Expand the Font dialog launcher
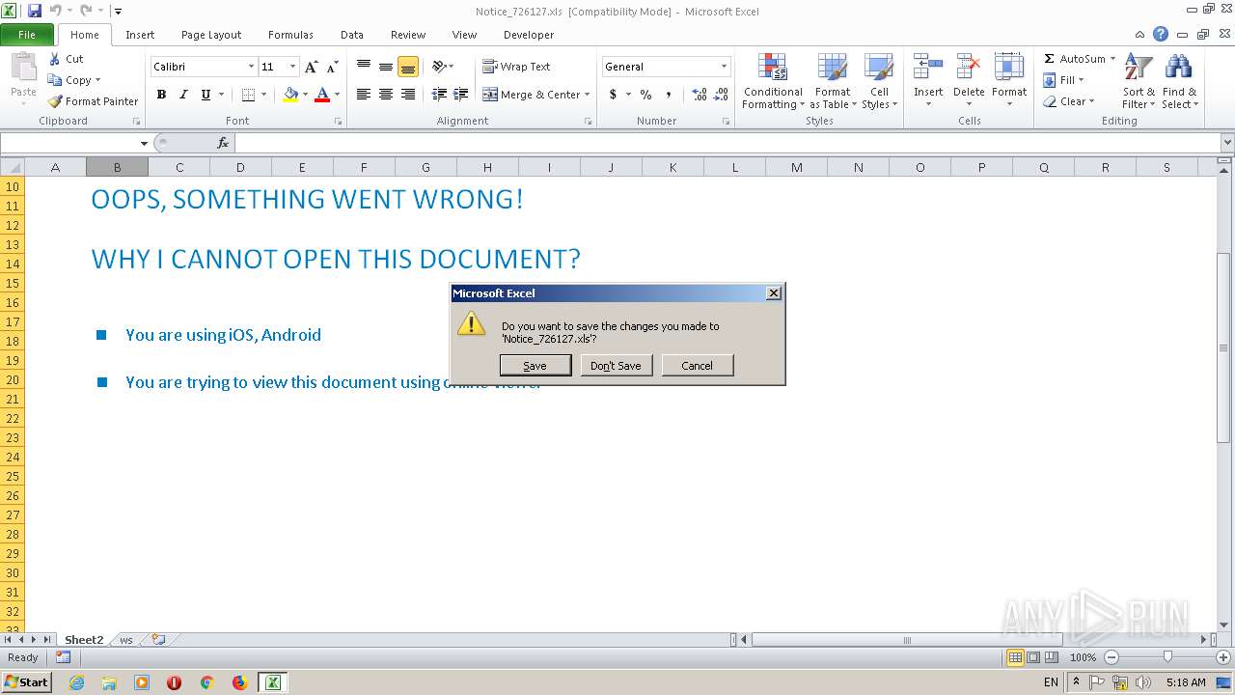This screenshot has width=1235, height=695. pyautogui.click(x=338, y=122)
